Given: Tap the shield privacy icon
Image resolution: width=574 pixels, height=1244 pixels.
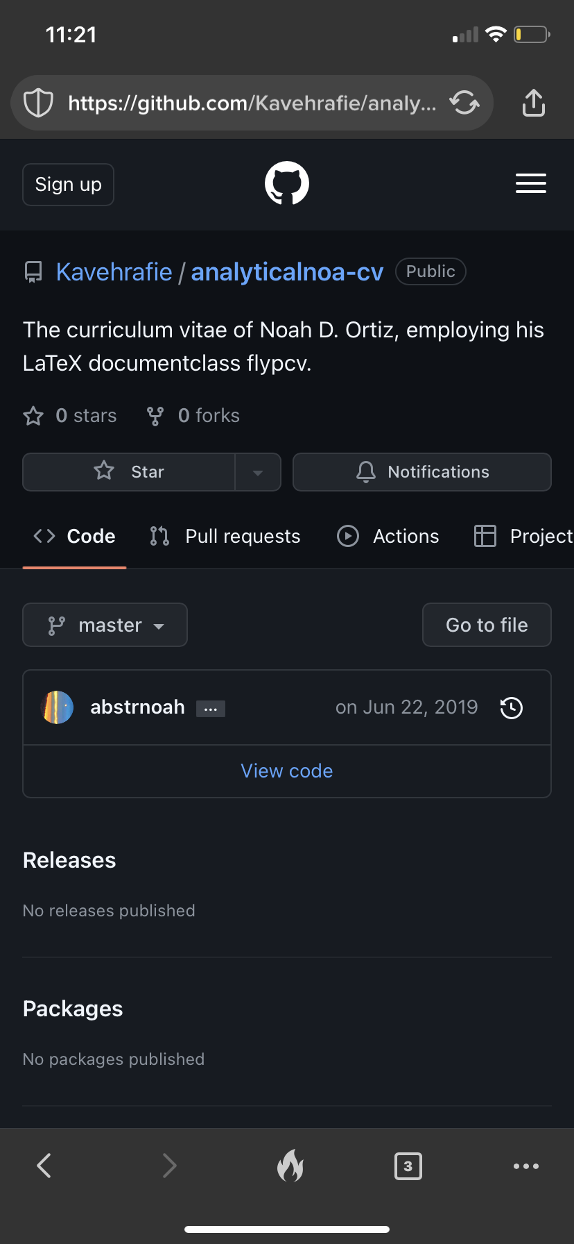Looking at the screenshot, I should [x=39, y=103].
